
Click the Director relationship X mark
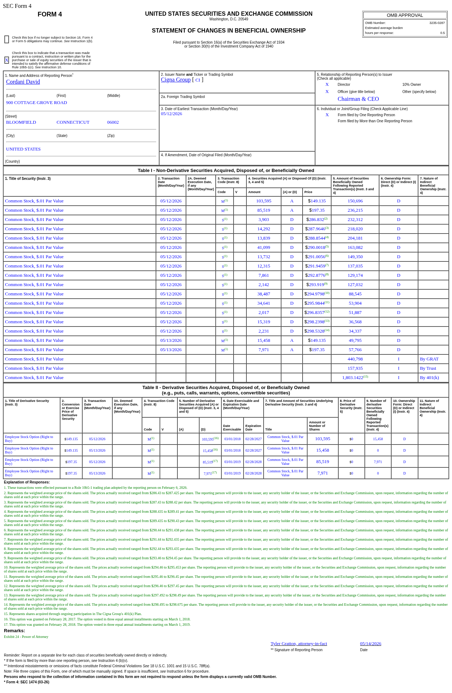click(x=327, y=84)
